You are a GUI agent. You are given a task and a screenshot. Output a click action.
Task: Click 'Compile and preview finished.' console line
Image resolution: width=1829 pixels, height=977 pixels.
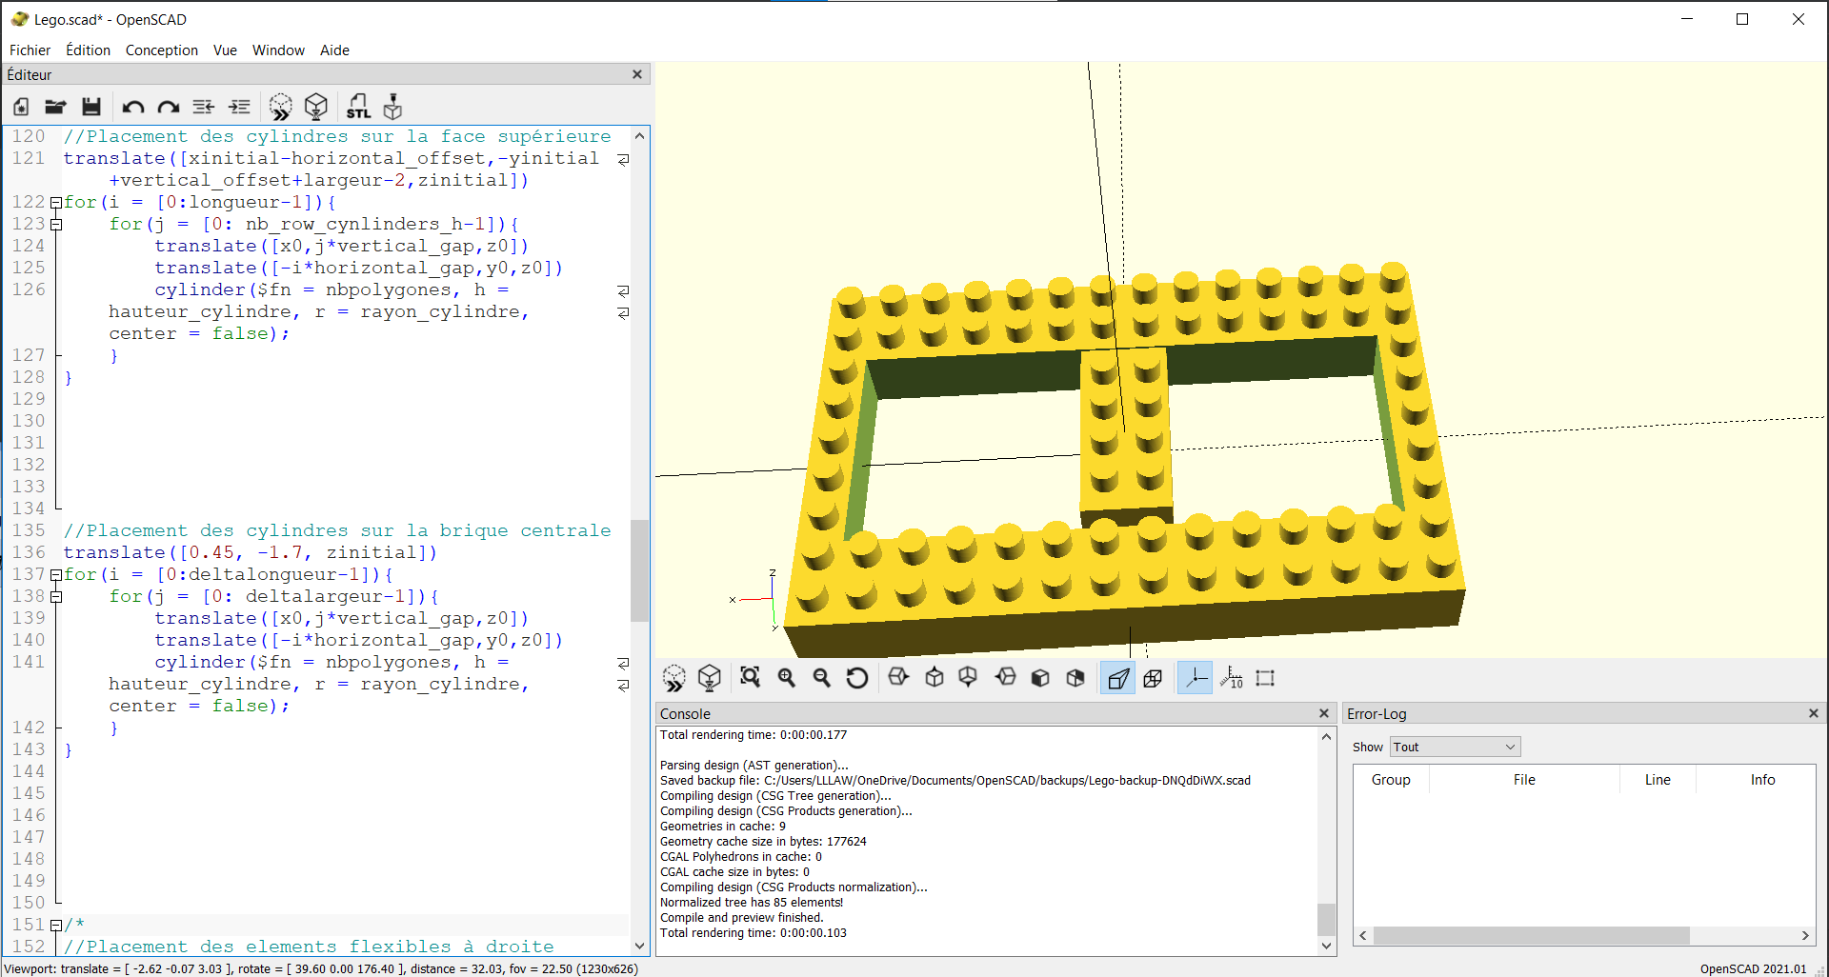point(741,918)
